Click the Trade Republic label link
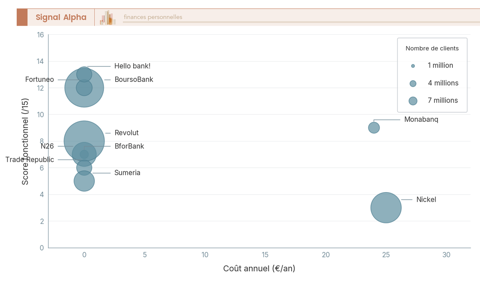 click(x=30, y=159)
